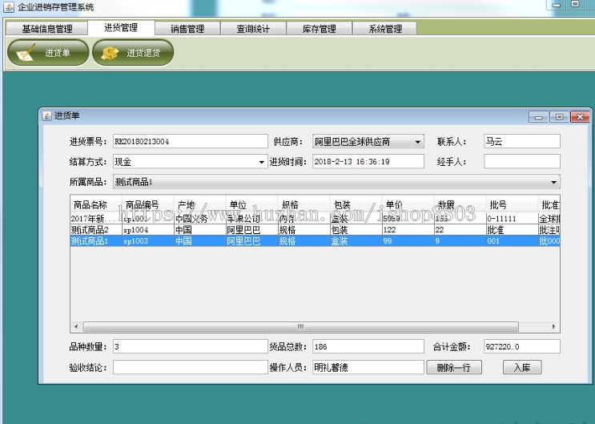Click the batch cell 0-11111
The width and height of the screenshot is (595, 424).
coord(512,219)
